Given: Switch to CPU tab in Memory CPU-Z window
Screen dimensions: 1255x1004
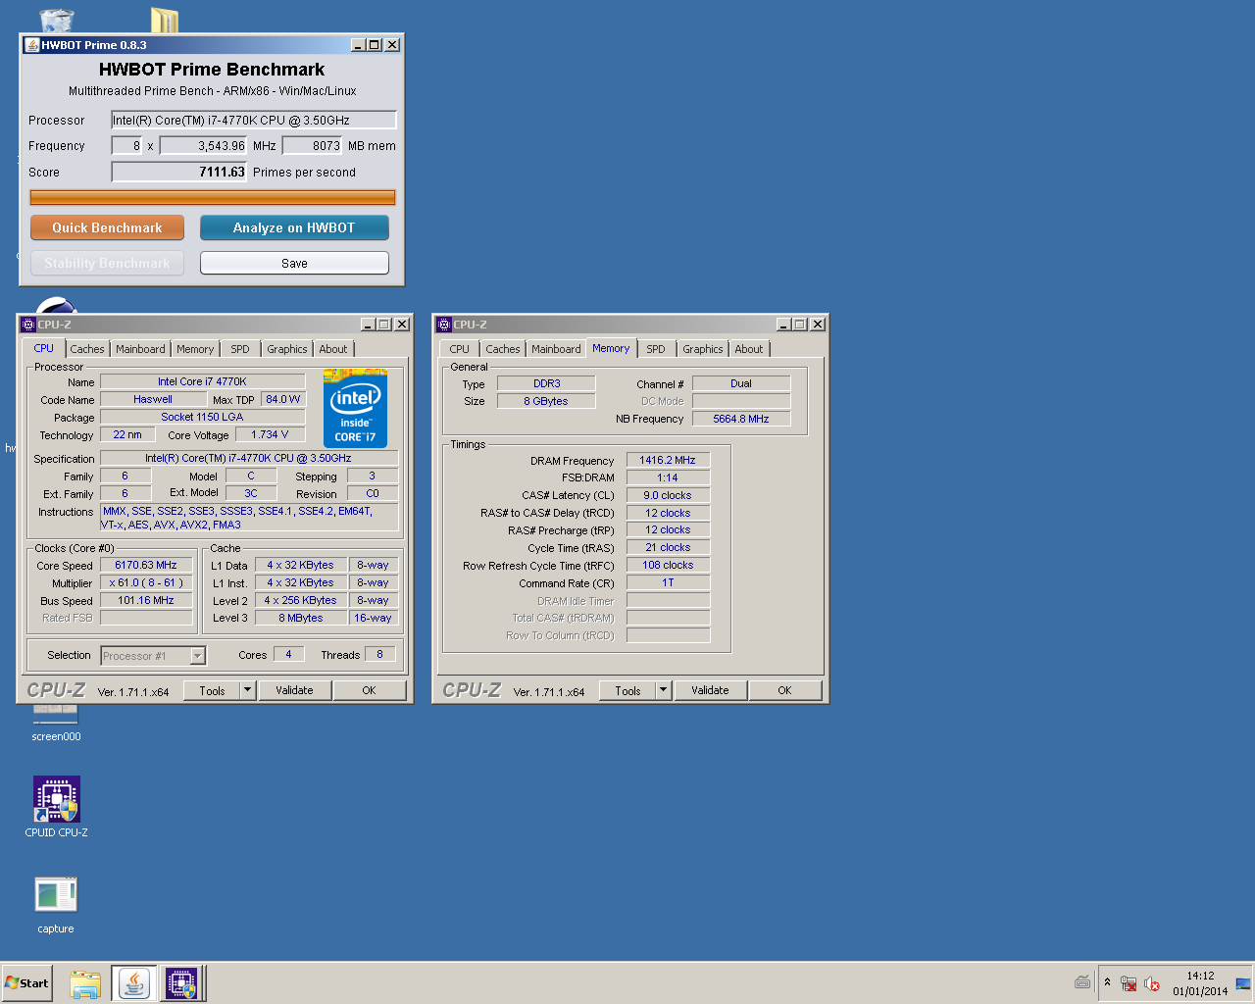Looking at the screenshot, I should 460,349.
